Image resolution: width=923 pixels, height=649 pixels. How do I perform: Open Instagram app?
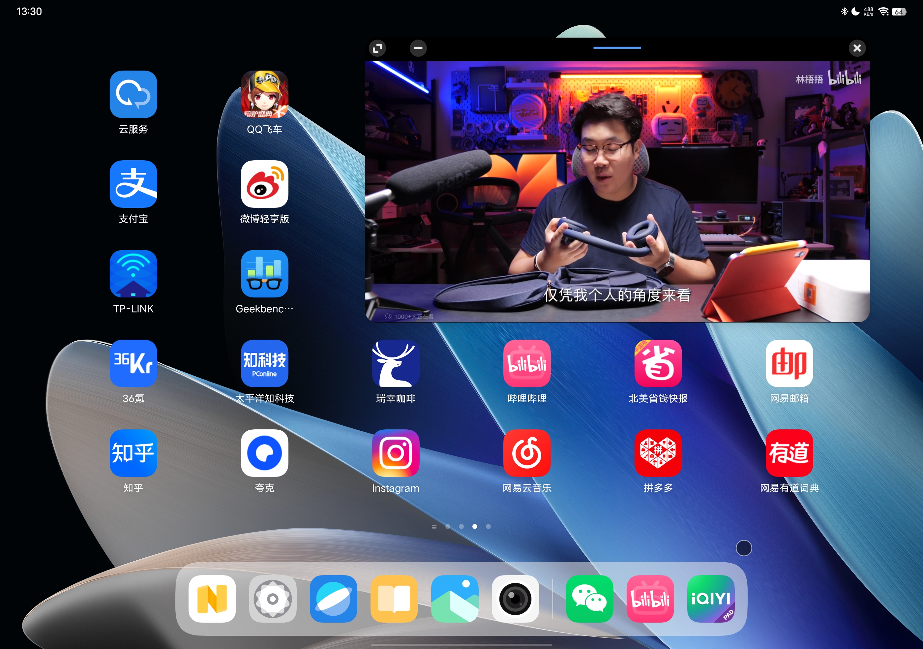click(396, 453)
